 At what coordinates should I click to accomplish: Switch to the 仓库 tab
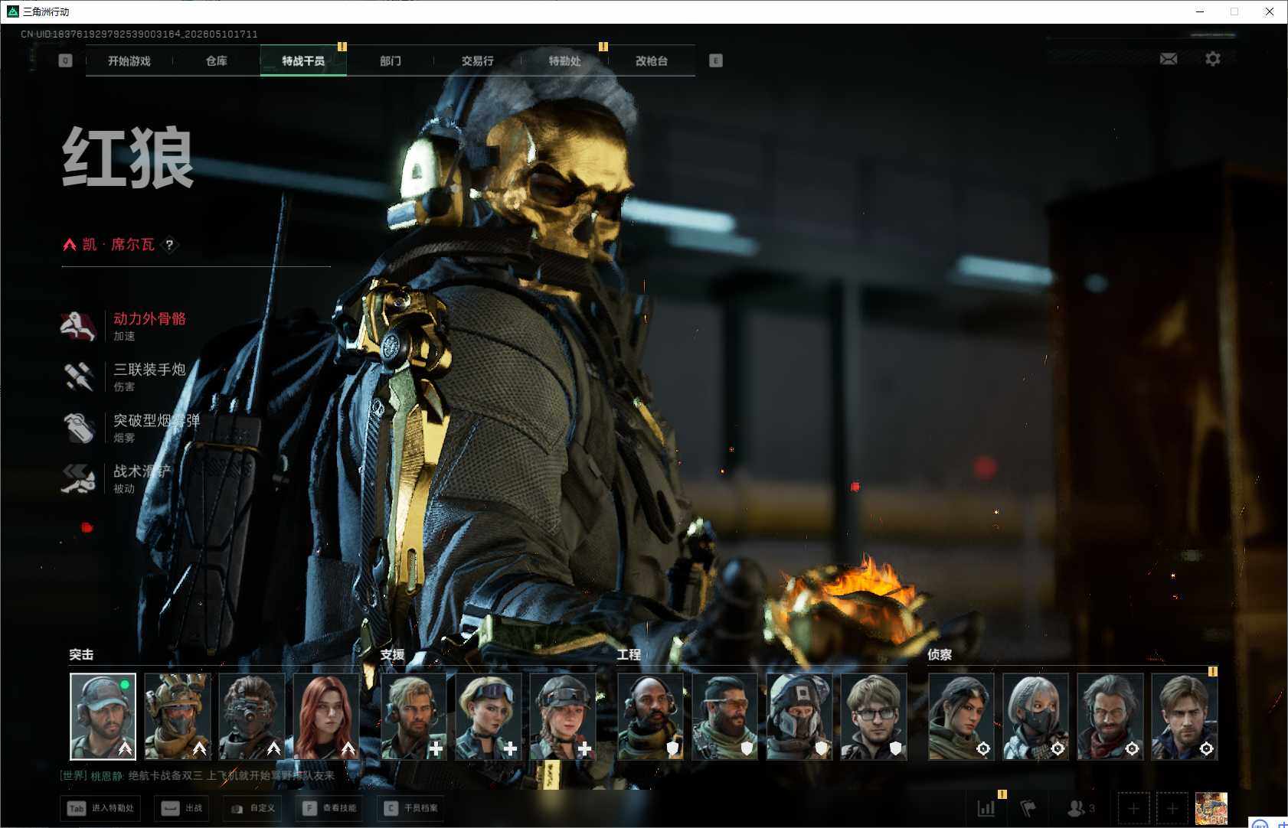tap(217, 61)
